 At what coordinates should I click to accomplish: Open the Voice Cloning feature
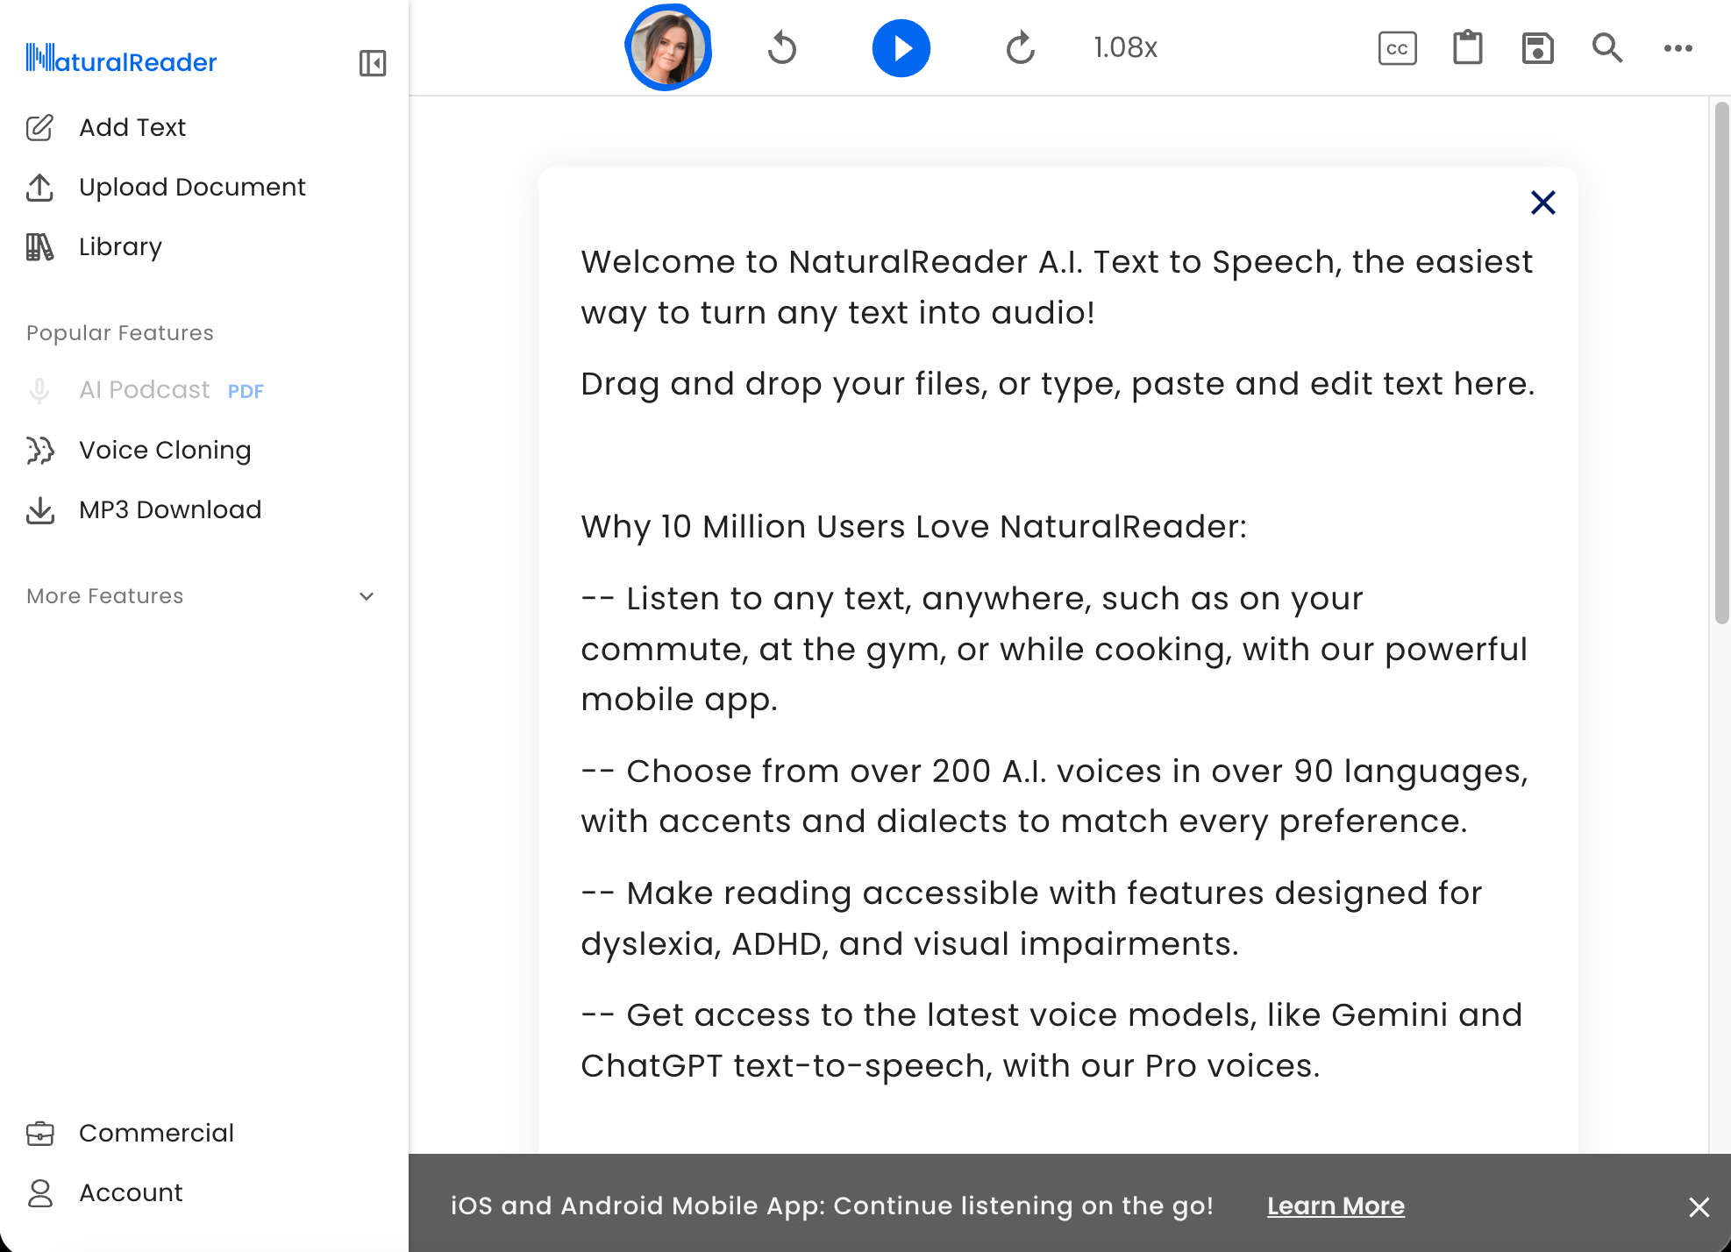[x=164, y=450]
